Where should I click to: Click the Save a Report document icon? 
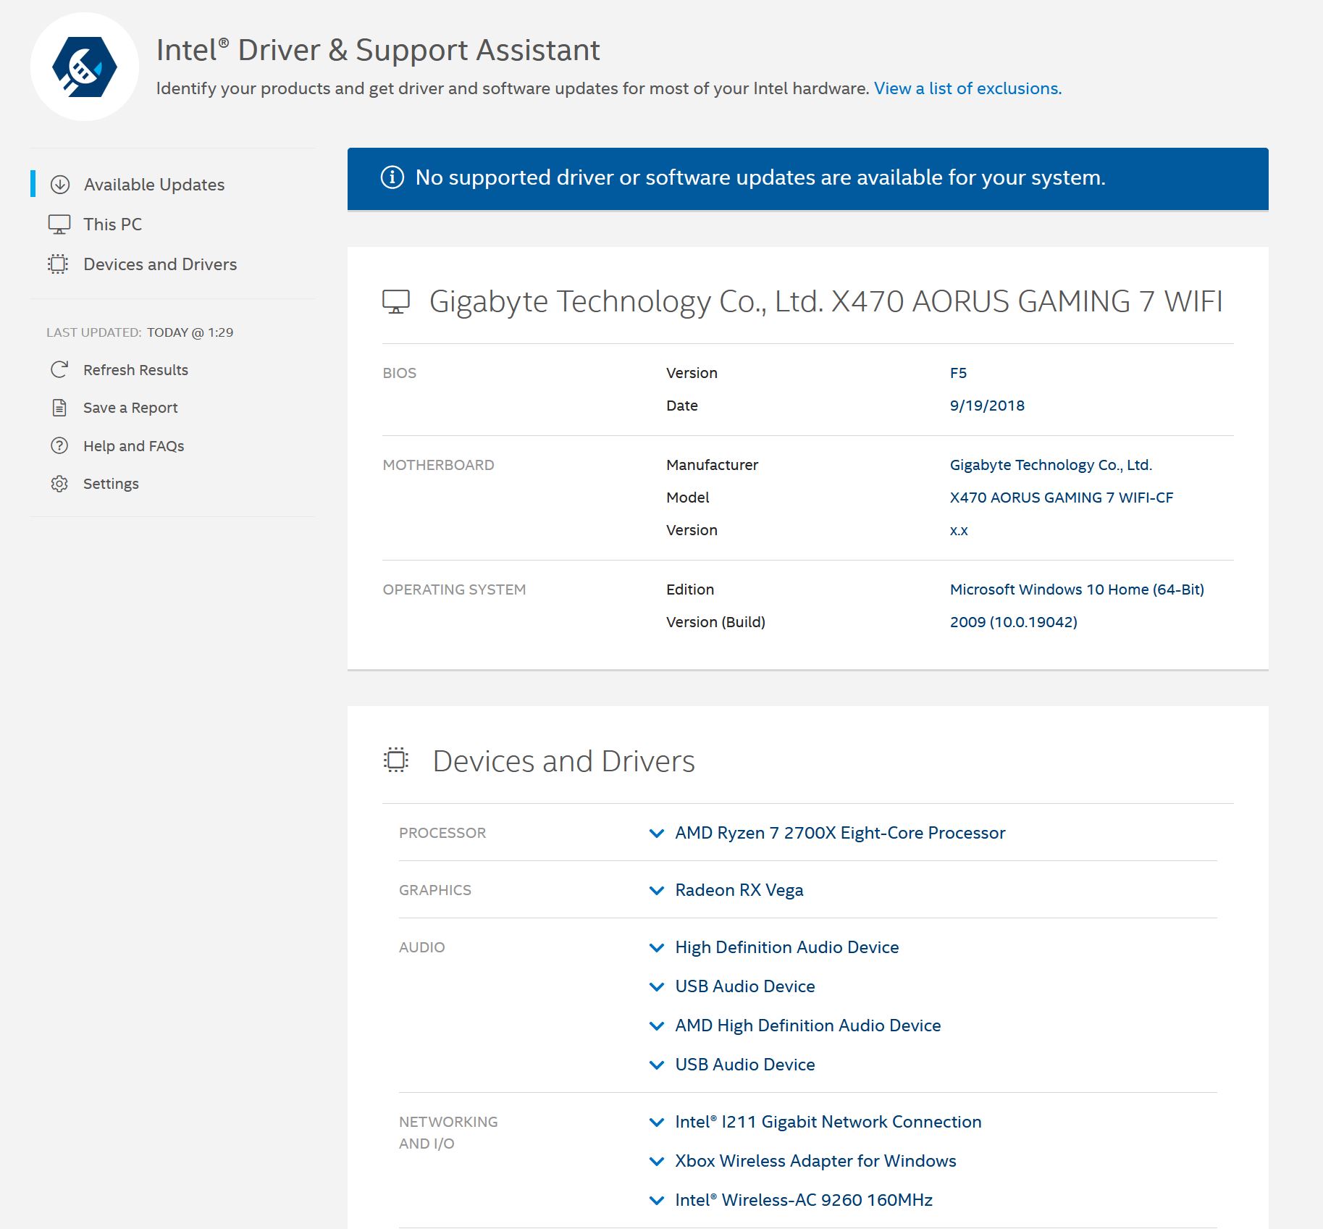[59, 408]
